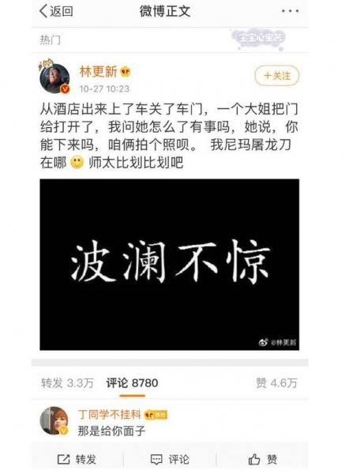
Task: Show the 赞 4.6万 likes list
Action: pyautogui.click(x=276, y=383)
